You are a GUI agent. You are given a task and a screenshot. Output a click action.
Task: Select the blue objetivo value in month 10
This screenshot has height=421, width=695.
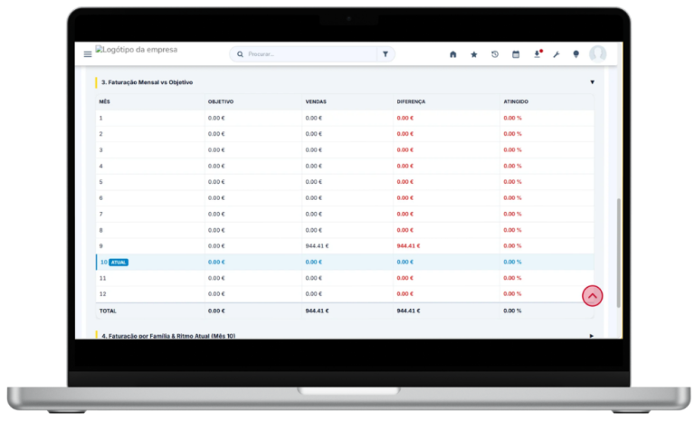[x=216, y=263]
